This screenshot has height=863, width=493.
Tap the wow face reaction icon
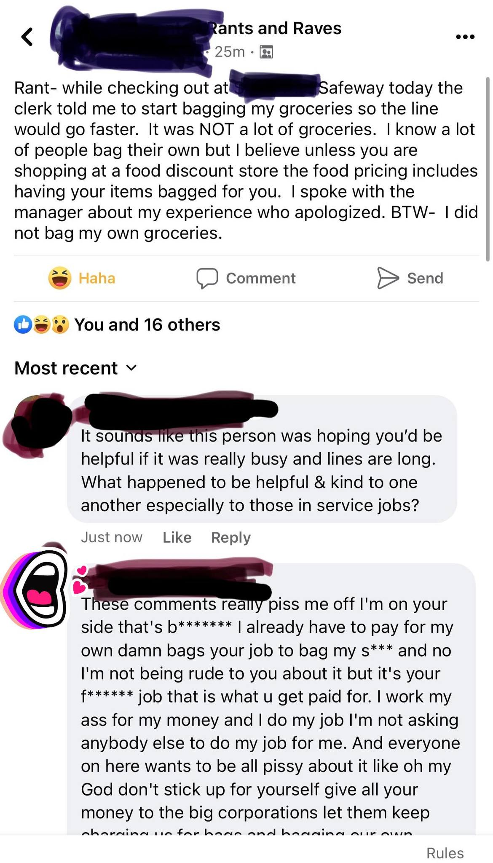60,325
